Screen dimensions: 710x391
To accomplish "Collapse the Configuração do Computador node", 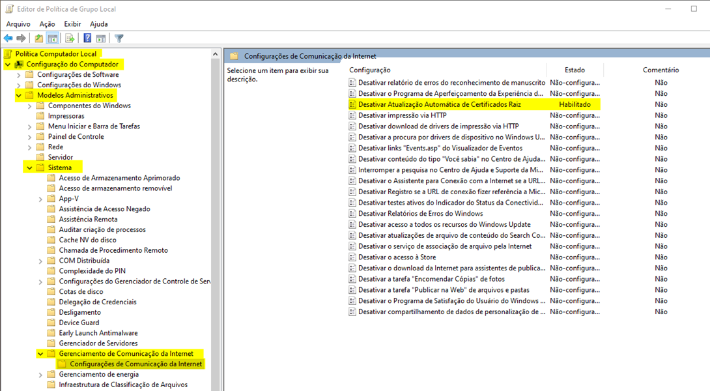I will click(8, 65).
